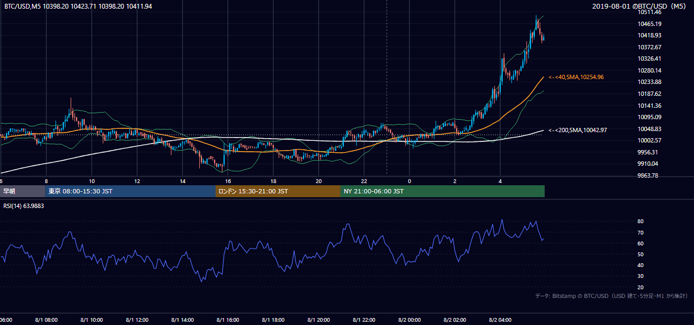
Task: Select the NY 21:00-06:00 JST session bar
Action: click(443, 191)
